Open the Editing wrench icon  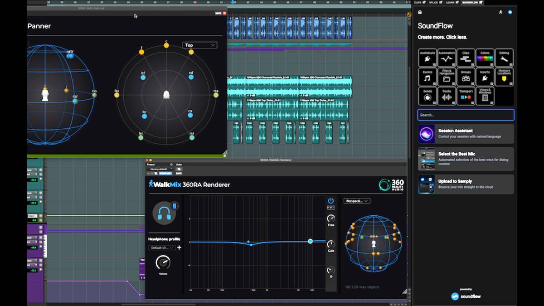tap(504, 57)
